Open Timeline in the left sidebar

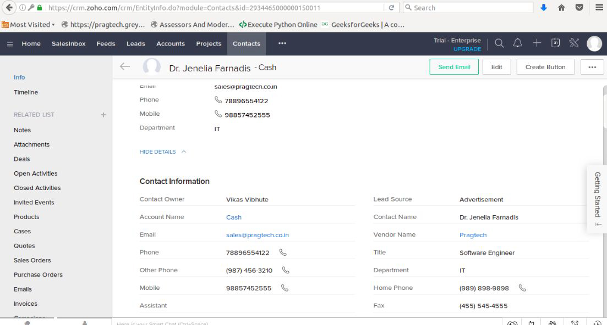[26, 92]
